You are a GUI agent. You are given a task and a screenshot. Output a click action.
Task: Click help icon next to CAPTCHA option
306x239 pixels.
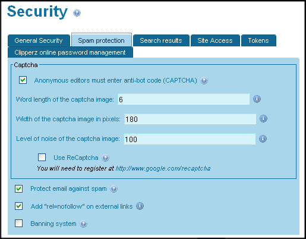(204, 81)
